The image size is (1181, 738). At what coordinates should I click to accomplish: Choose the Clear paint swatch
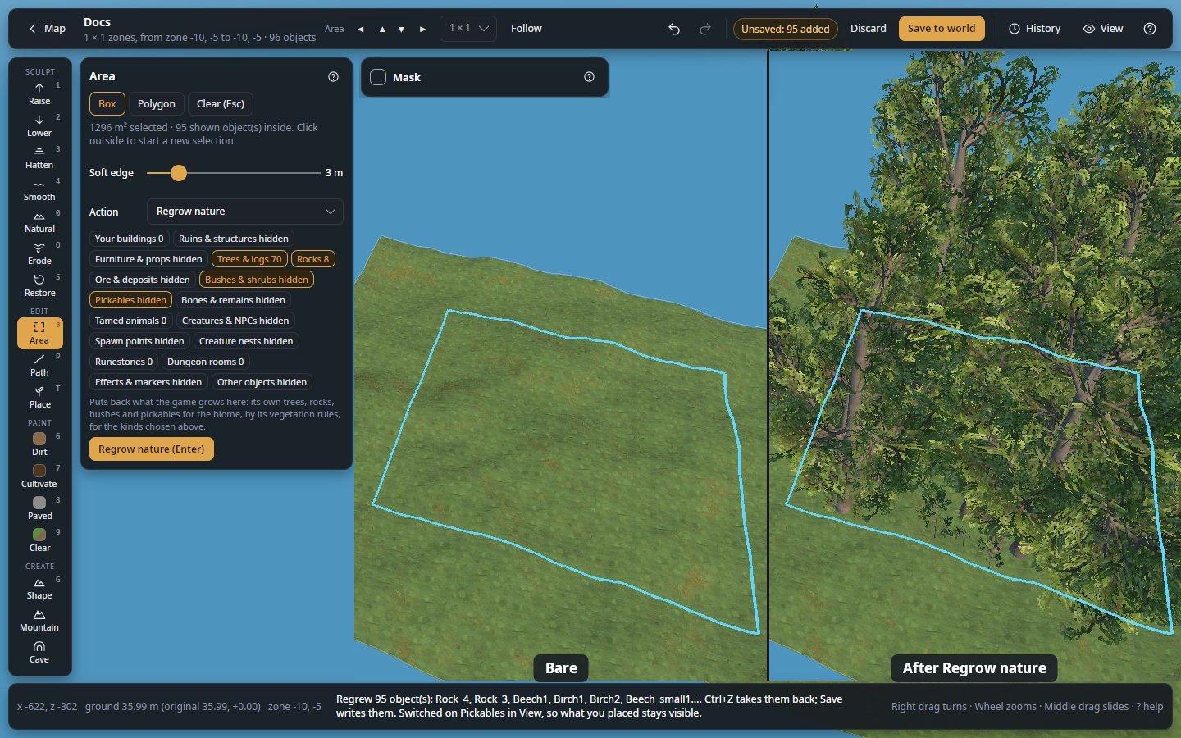click(39, 540)
